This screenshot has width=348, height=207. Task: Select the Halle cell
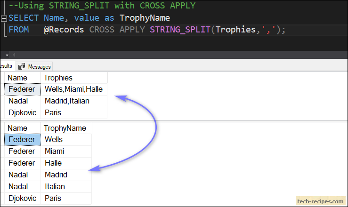tap(66, 163)
